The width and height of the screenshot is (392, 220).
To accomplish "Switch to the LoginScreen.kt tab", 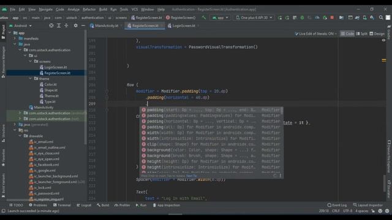I will point(184,26).
